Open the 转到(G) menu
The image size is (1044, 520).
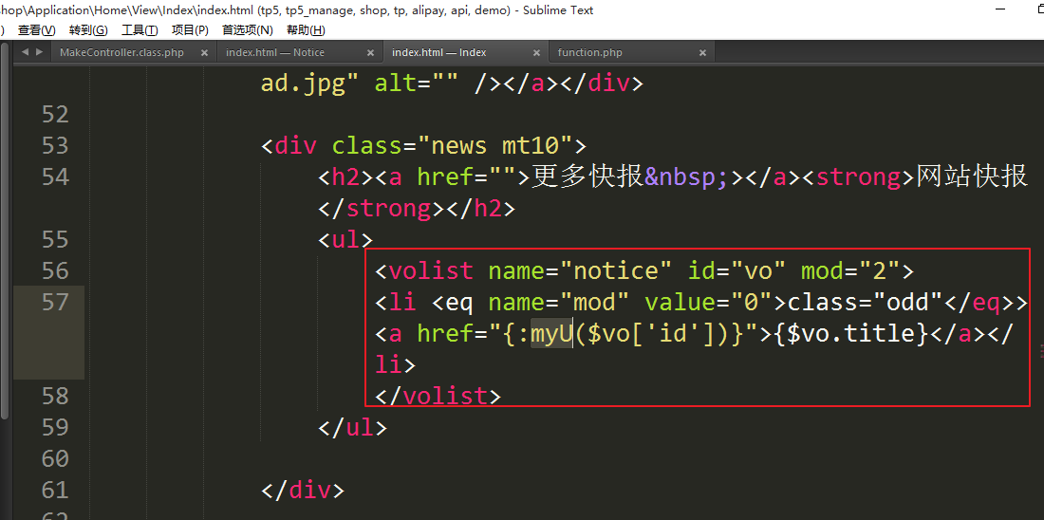(x=88, y=30)
